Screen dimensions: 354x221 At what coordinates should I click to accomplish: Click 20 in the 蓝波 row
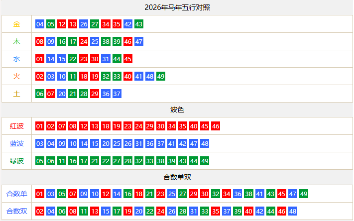click(x=106, y=143)
